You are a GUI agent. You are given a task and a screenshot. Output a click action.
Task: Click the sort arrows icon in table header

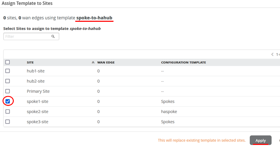(x=93, y=63)
